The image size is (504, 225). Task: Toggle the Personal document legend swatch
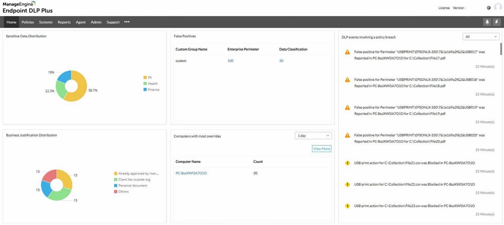(x=115, y=185)
